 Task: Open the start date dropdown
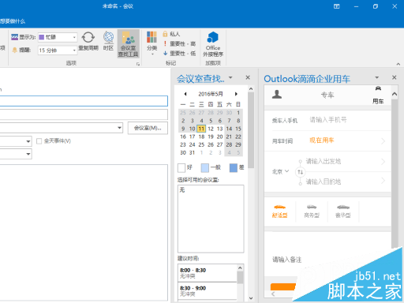click(x=28, y=141)
